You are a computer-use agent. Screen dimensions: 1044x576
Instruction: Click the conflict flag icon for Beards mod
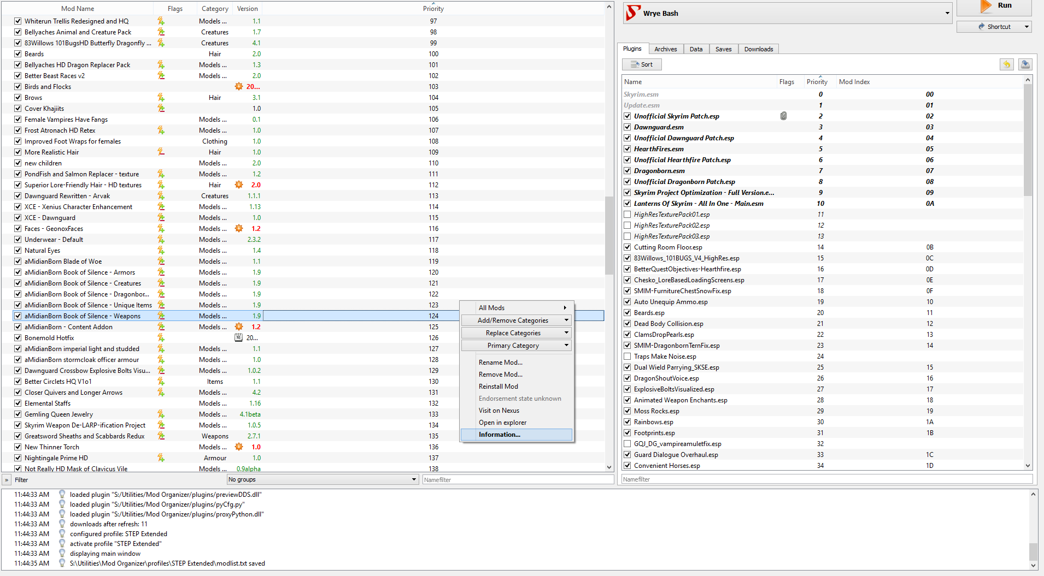click(x=161, y=54)
